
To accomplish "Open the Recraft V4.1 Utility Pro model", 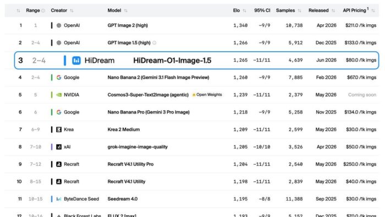I will click(x=130, y=164).
